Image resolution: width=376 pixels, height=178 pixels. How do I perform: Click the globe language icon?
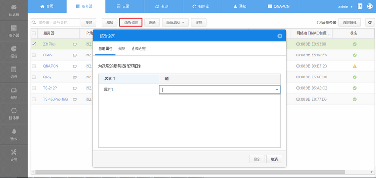pyautogui.click(x=370, y=7)
